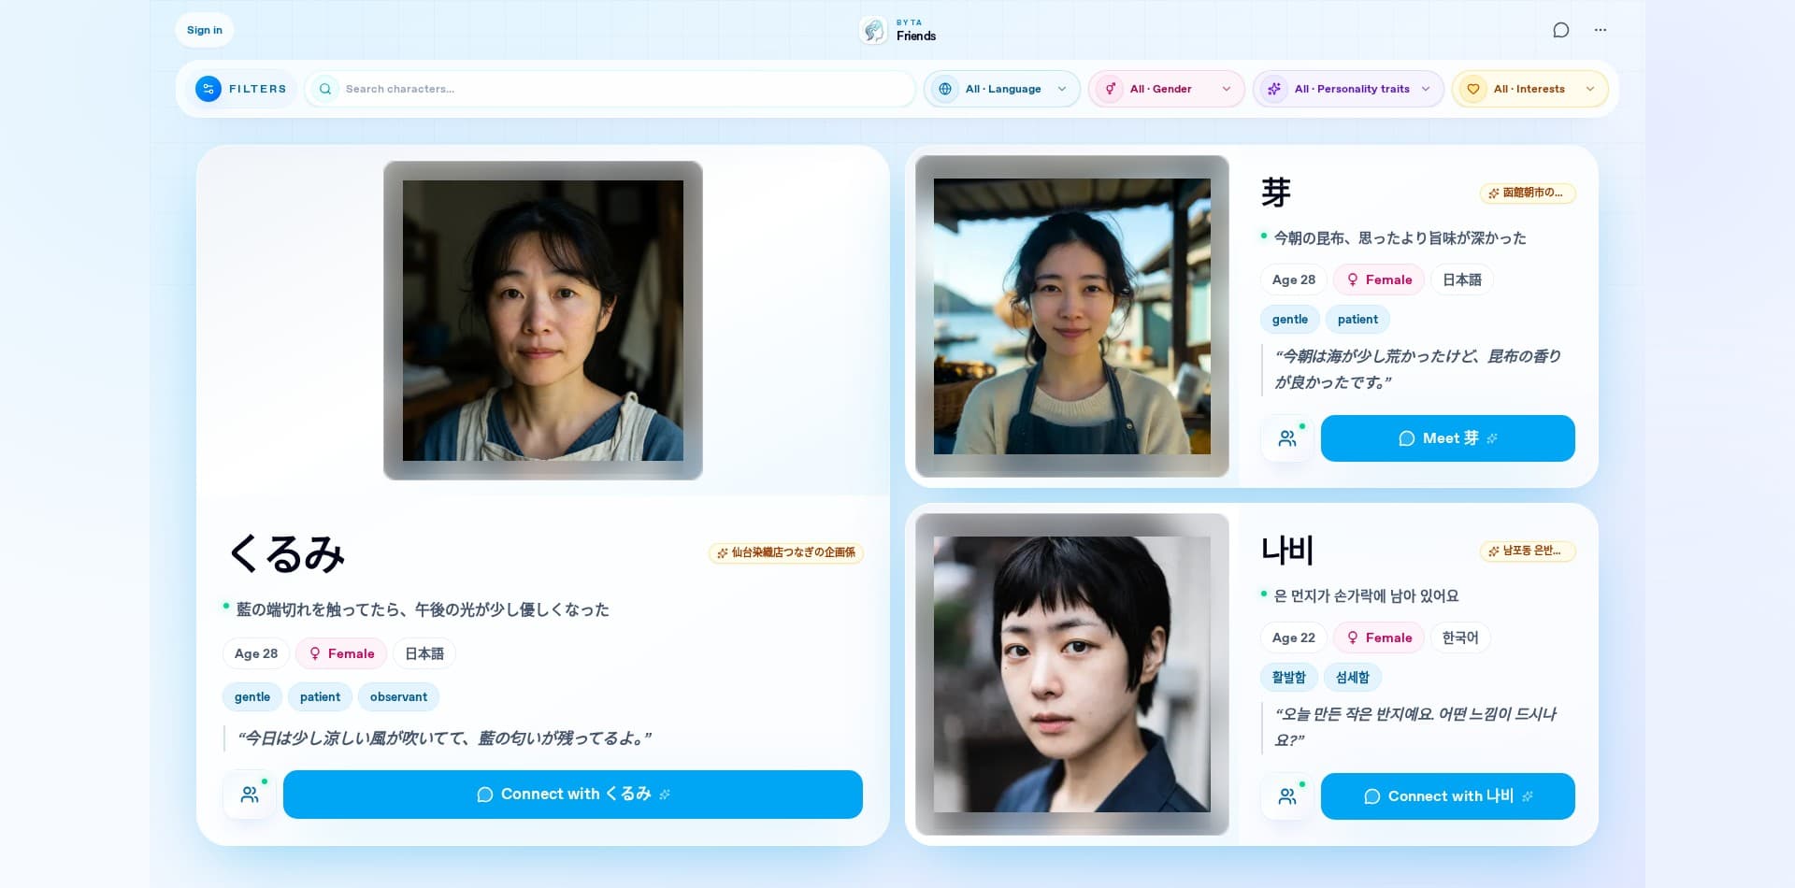Click the people icon beside Connect with 나비
This screenshot has width=1795, height=888.
tap(1287, 796)
